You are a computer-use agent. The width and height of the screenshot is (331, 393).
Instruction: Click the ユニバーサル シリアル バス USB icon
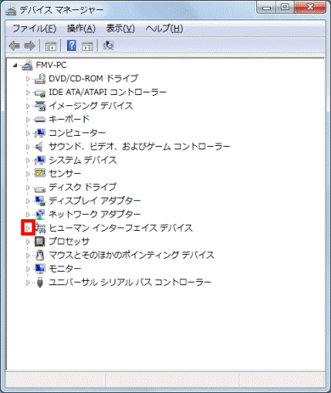pos(40,282)
